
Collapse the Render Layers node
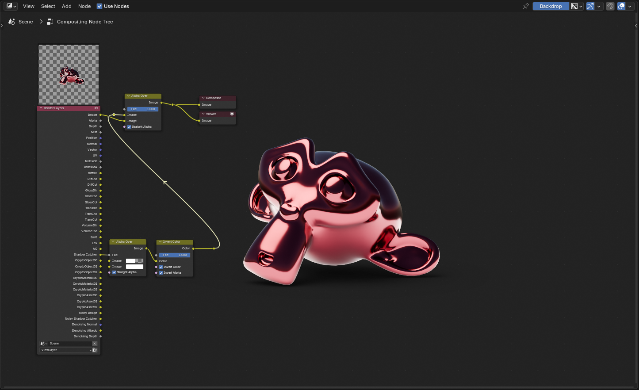pos(41,108)
